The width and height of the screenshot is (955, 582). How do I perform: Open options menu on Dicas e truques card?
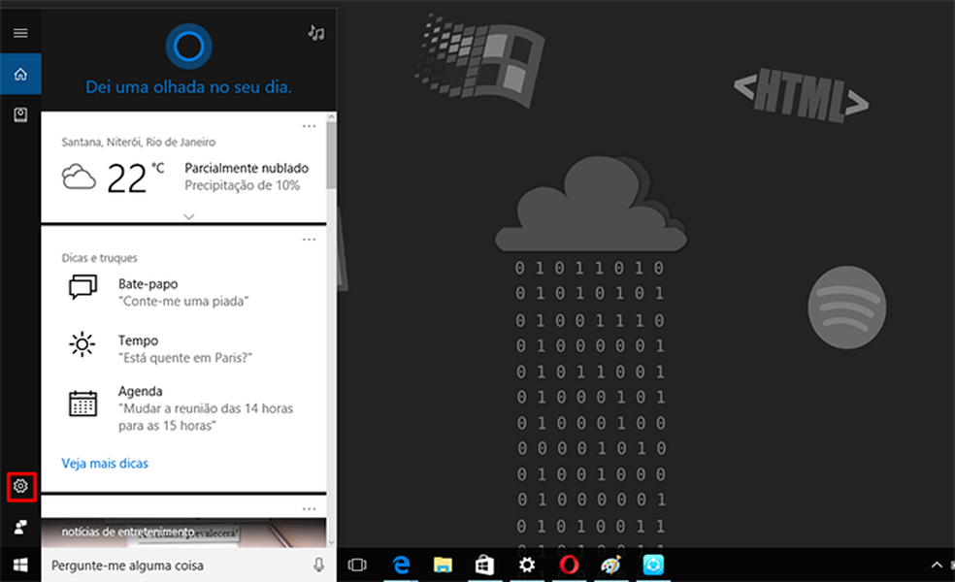(x=310, y=239)
